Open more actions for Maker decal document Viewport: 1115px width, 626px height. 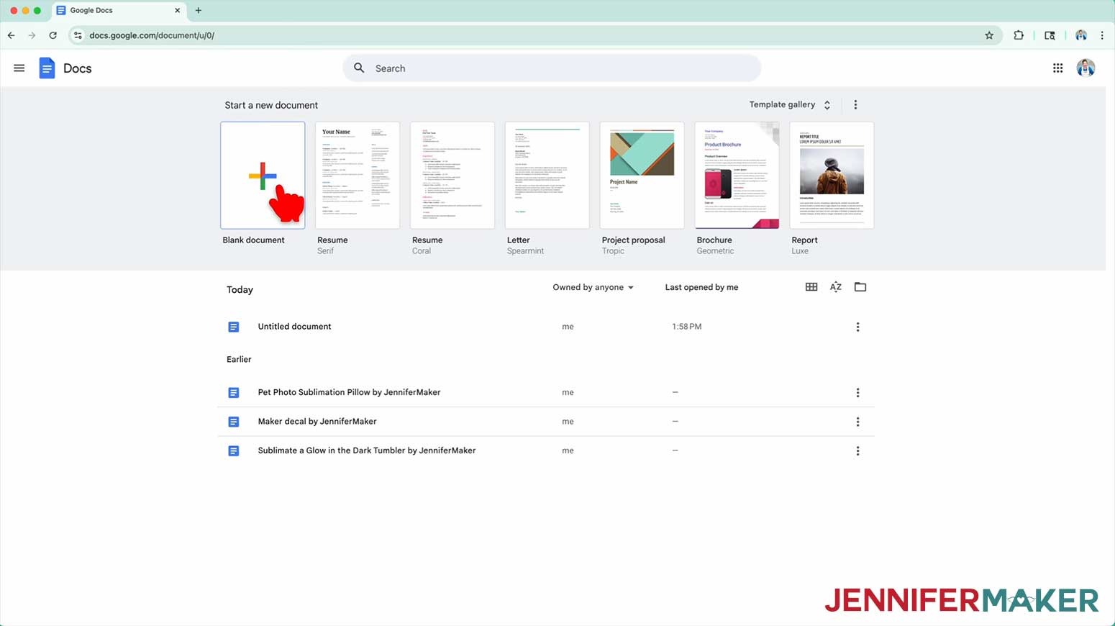coord(857,422)
